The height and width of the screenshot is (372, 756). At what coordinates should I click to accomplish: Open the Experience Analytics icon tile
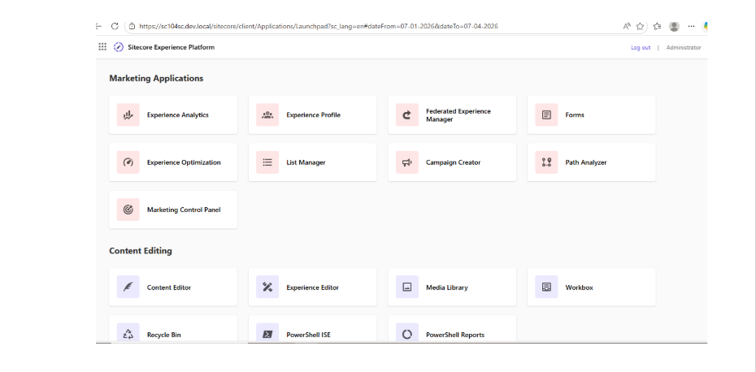point(128,115)
